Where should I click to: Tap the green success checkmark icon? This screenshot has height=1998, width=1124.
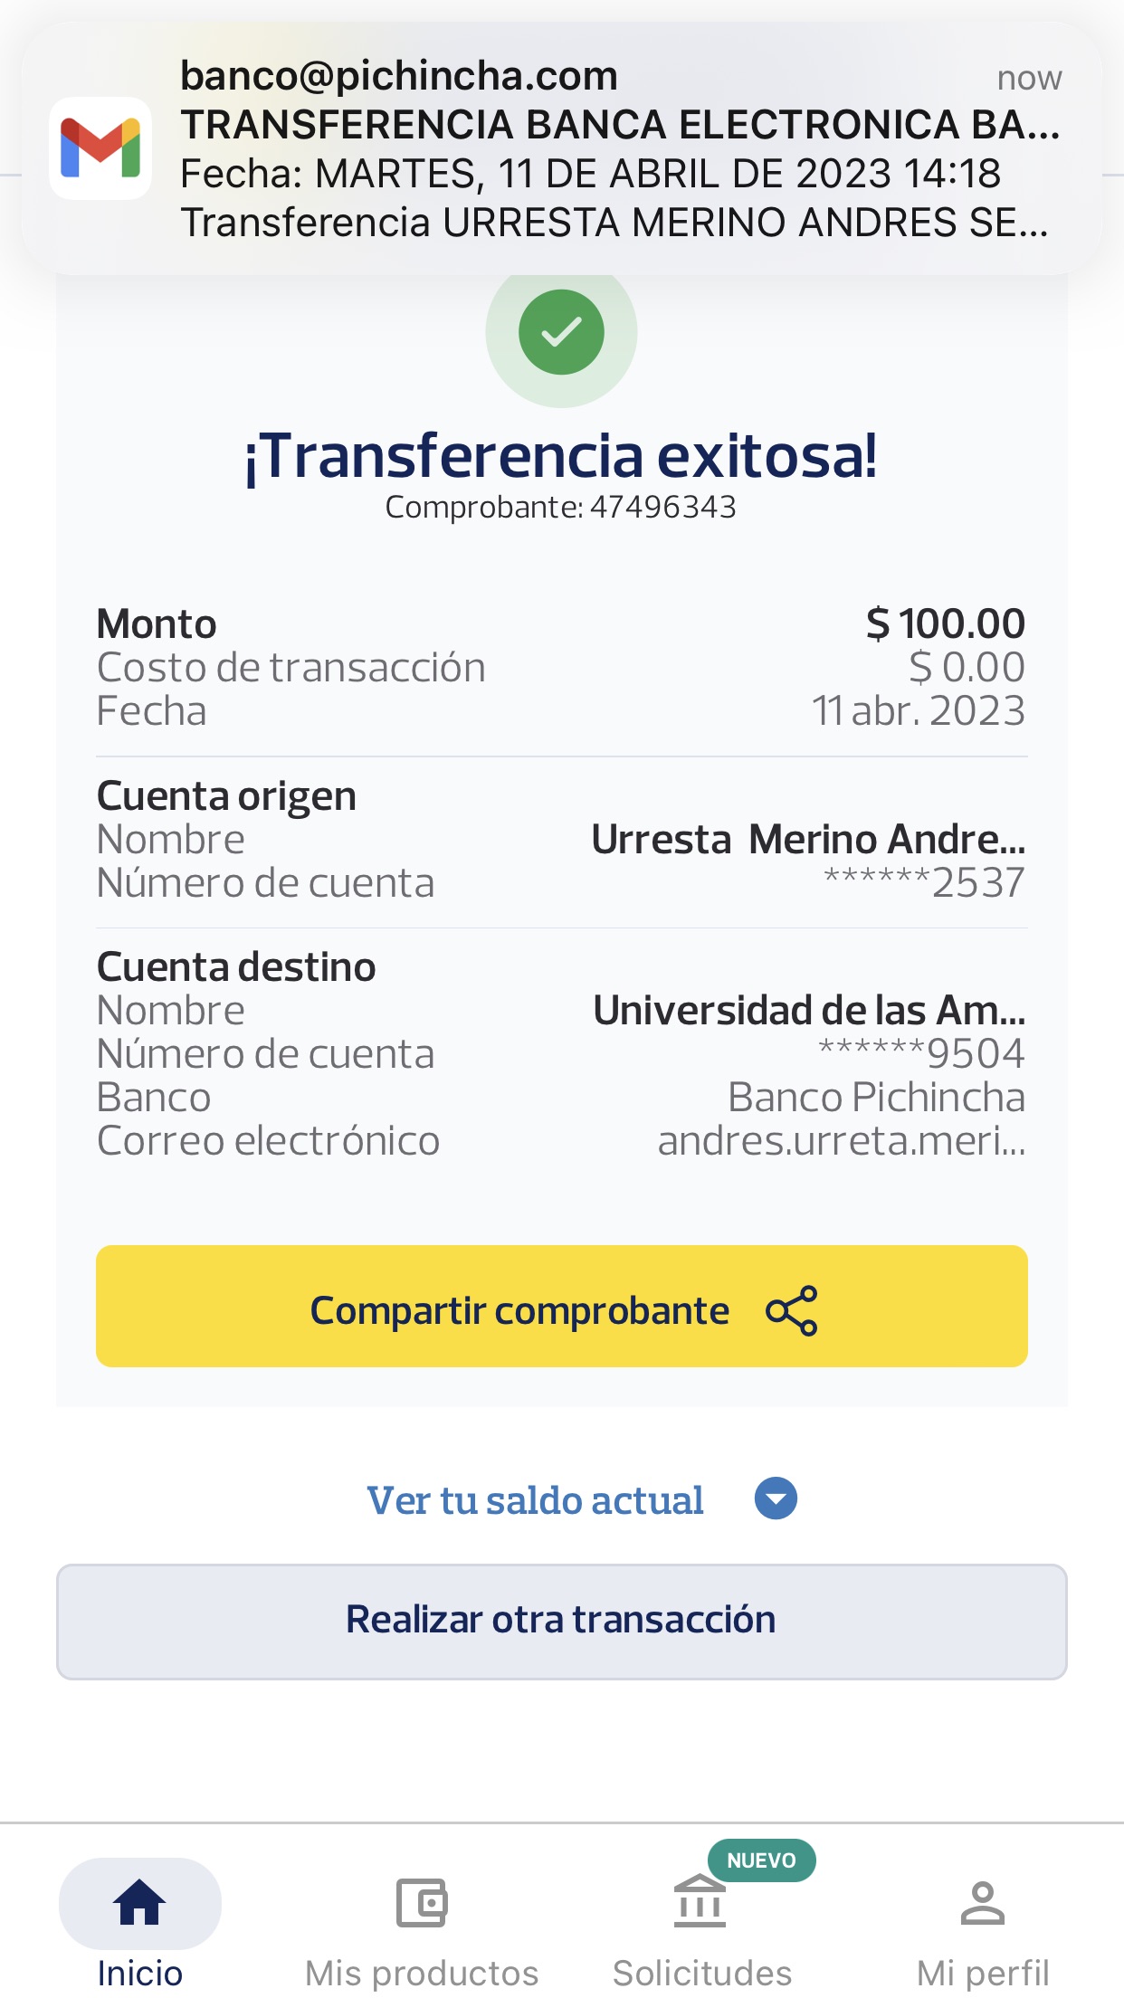561,332
